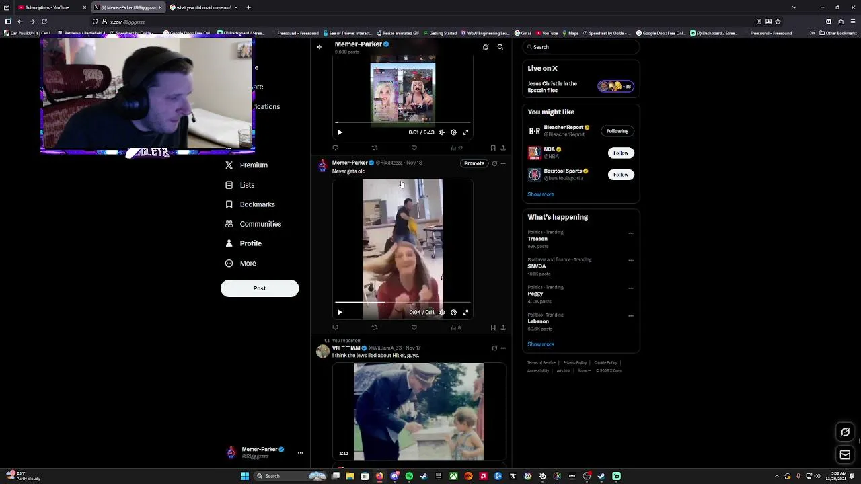Open account menu next to Memer-Parker

click(x=300, y=453)
